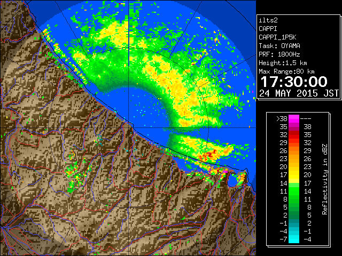Viewport: 342px width, 256px height.
Task: Click the magenta >38 legend swatch
Action: 294,118
